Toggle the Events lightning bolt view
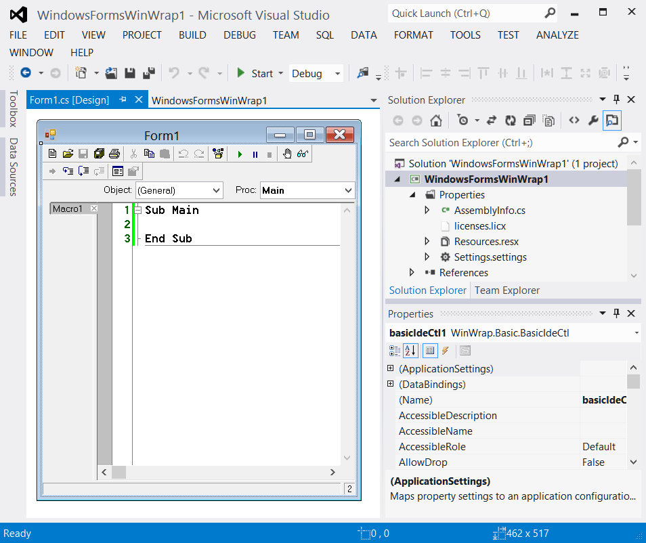646x543 pixels. pos(446,351)
